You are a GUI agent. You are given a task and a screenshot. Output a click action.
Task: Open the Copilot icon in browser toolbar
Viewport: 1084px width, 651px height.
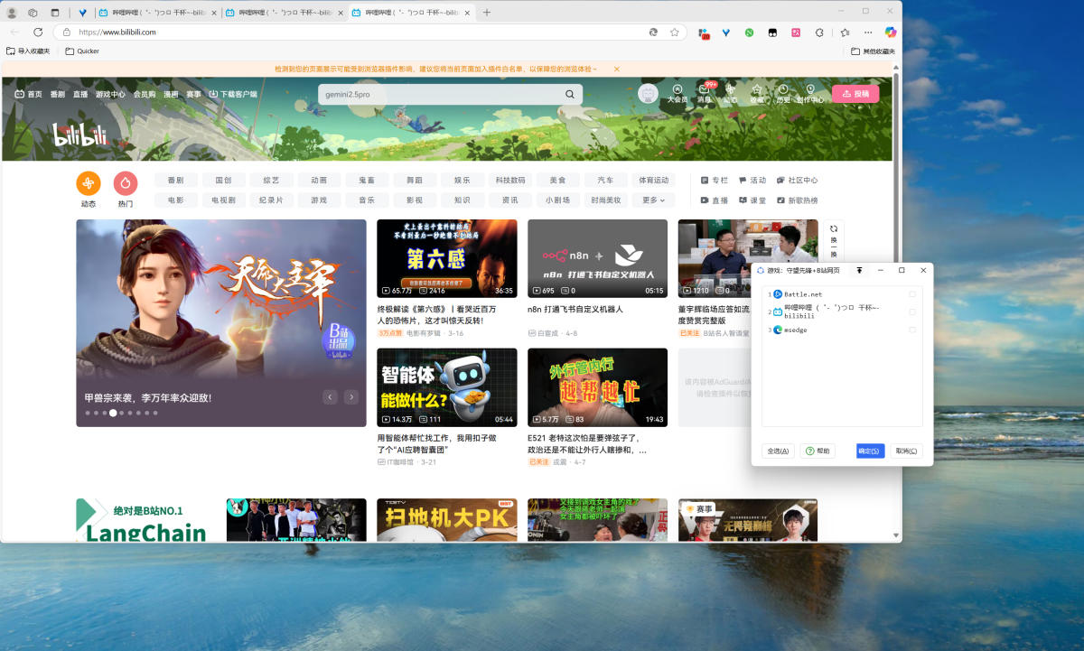point(891,32)
